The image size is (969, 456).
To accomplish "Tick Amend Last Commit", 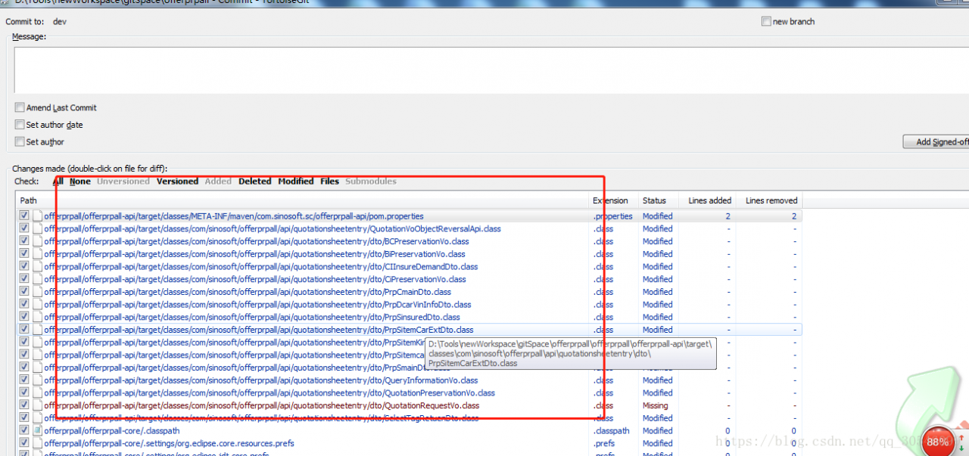I will point(20,107).
